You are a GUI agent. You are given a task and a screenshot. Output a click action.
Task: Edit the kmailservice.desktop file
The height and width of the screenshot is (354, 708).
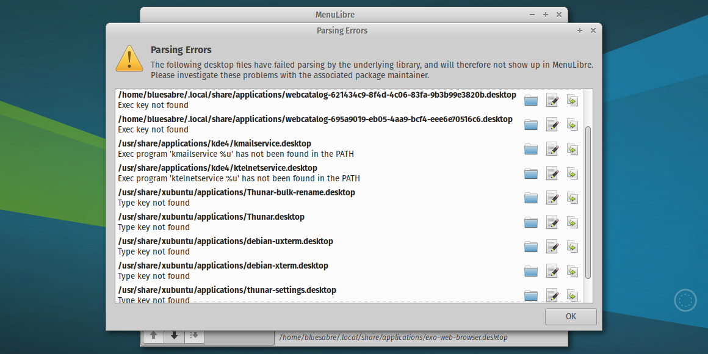552,149
